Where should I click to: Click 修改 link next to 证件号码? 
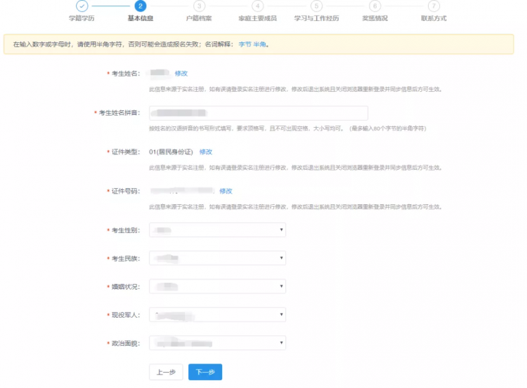coord(226,191)
